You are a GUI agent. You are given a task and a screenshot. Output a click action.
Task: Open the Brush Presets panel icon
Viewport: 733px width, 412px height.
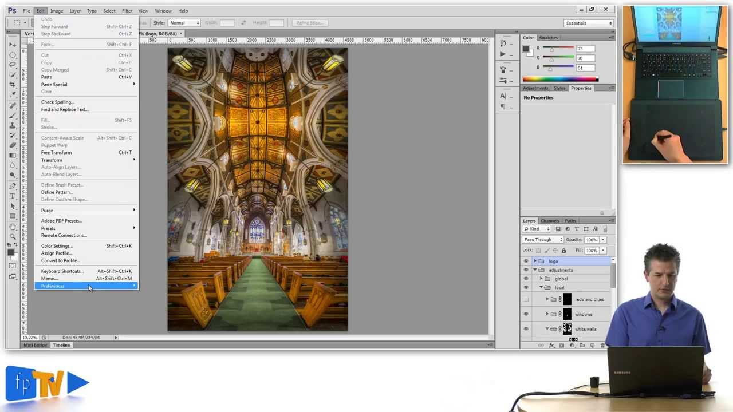click(x=503, y=80)
